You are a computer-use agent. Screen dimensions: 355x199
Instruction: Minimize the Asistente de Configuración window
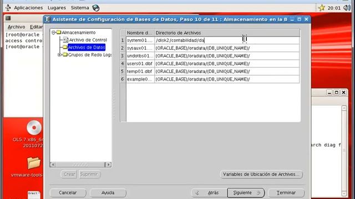coord(292,19)
